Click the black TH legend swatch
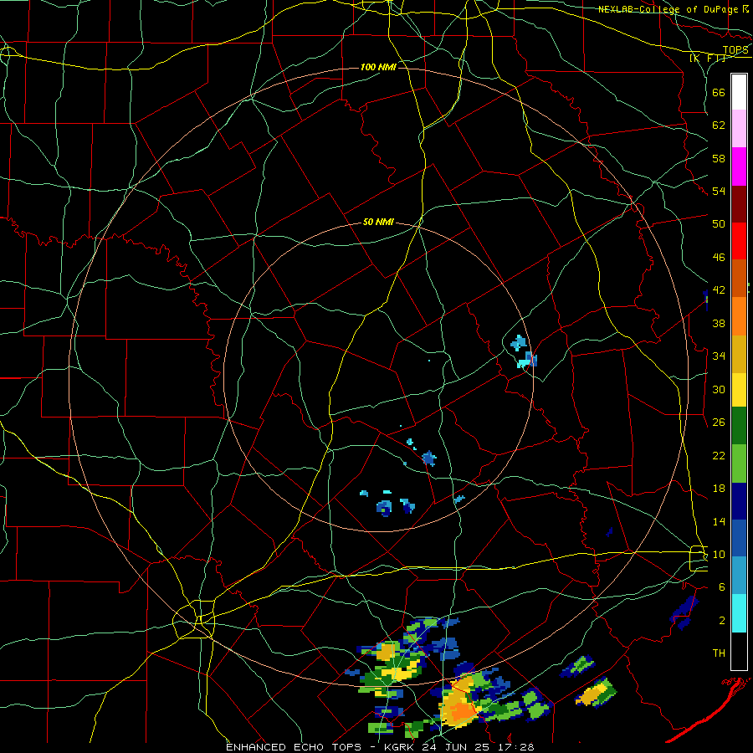The height and width of the screenshot is (753, 753). tap(739, 651)
